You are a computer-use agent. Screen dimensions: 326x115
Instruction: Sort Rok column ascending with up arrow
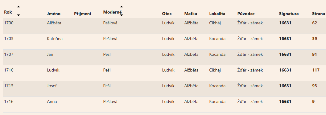pyautogui.click(x=19, y=7)
